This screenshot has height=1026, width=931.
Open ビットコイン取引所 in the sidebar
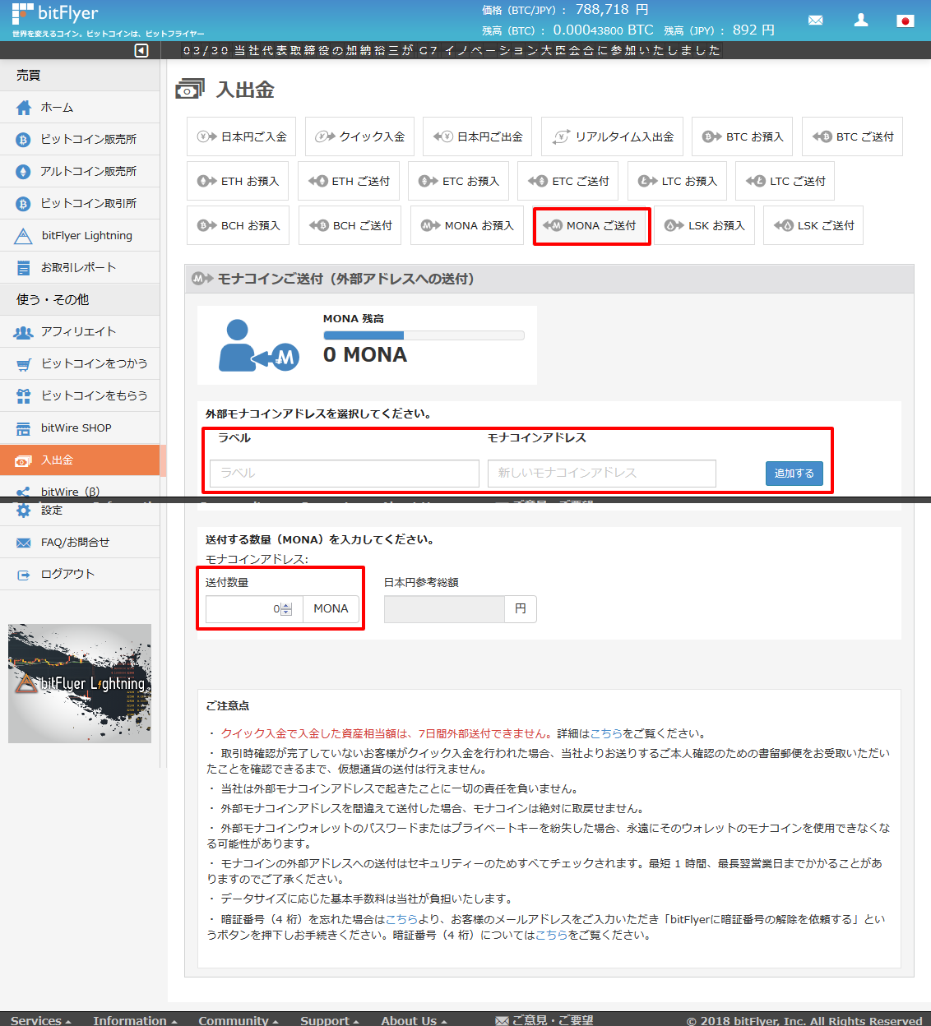click(x=80, y=203)
